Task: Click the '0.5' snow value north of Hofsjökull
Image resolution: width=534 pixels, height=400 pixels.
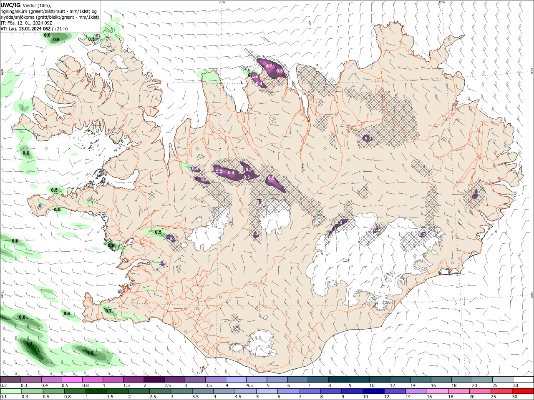Action: tap(271, 178)
